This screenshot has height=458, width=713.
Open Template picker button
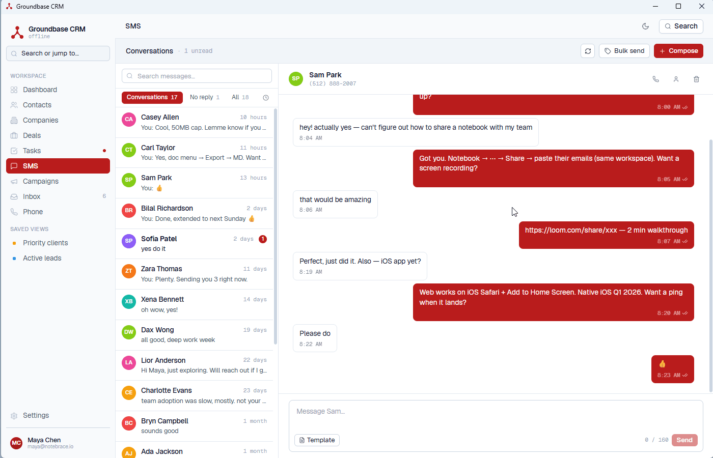tap(317, 440)
